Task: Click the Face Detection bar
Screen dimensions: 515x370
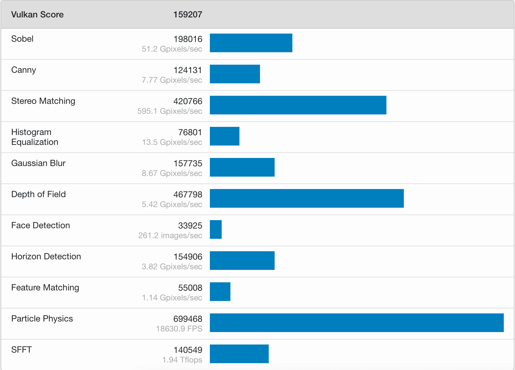Action: click(216, 229)
